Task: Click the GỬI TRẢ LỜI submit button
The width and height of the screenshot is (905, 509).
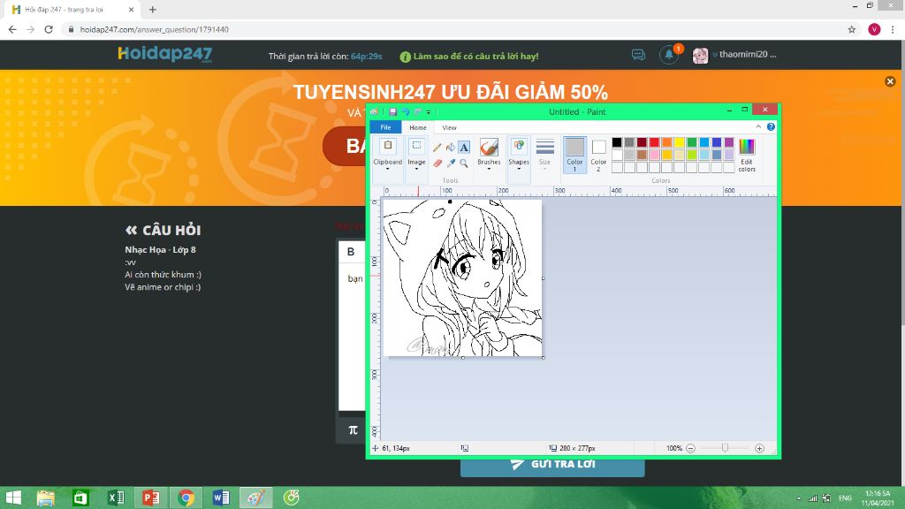Action: point(552,465)
